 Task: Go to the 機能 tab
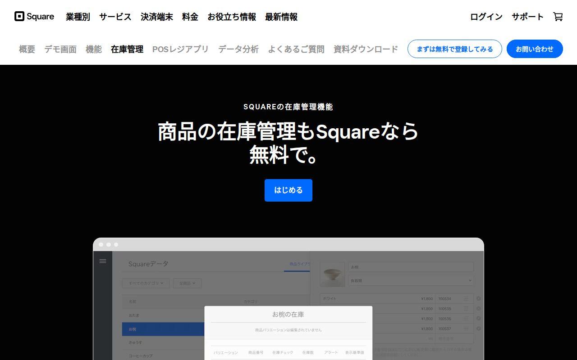point(94,49)
